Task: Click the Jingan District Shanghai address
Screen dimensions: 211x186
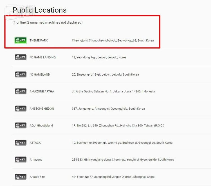Action: (x=113, y=177)
